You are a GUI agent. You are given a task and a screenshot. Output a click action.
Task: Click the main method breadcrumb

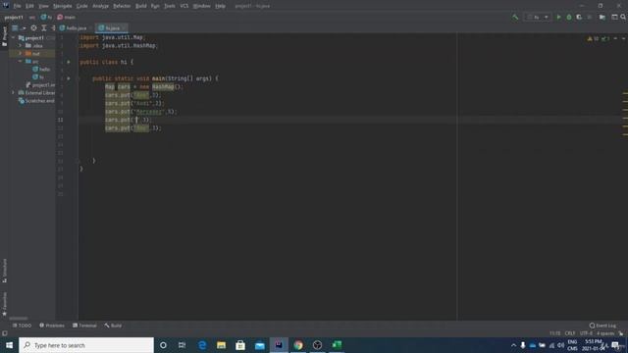[67, 18]
